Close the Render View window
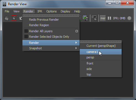This screenshot has height=100, width=136. (x=127, y=3)
